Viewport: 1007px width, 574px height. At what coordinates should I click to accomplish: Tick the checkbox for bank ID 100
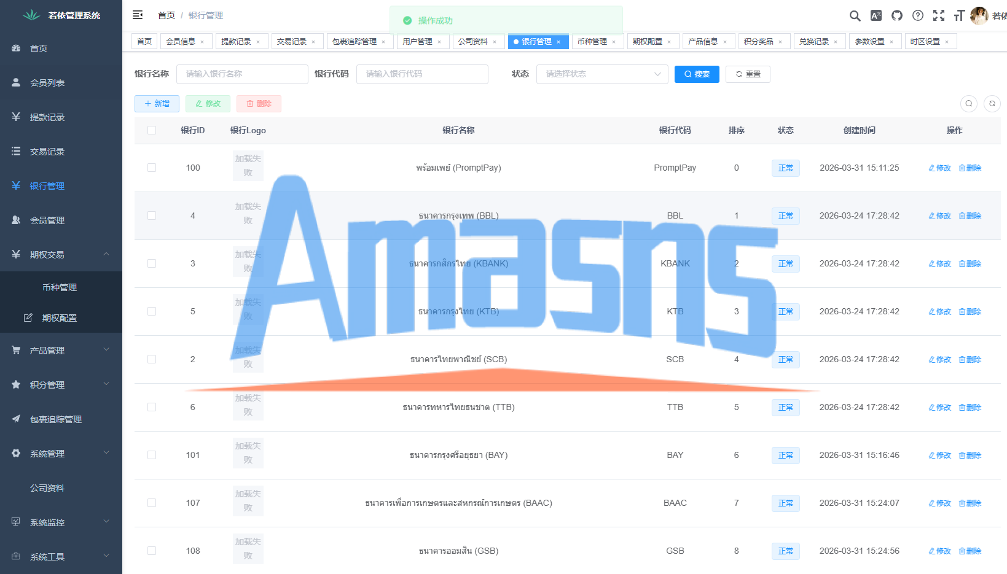152,168
